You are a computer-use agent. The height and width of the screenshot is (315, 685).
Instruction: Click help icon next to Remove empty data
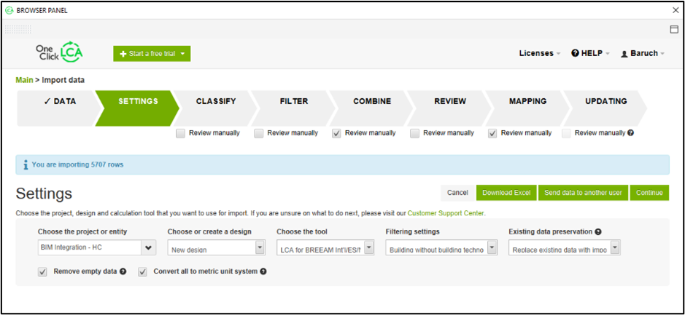point(123,271)
